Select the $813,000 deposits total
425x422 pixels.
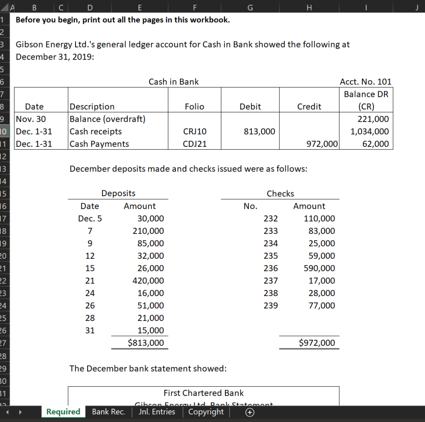pos(139,343)
